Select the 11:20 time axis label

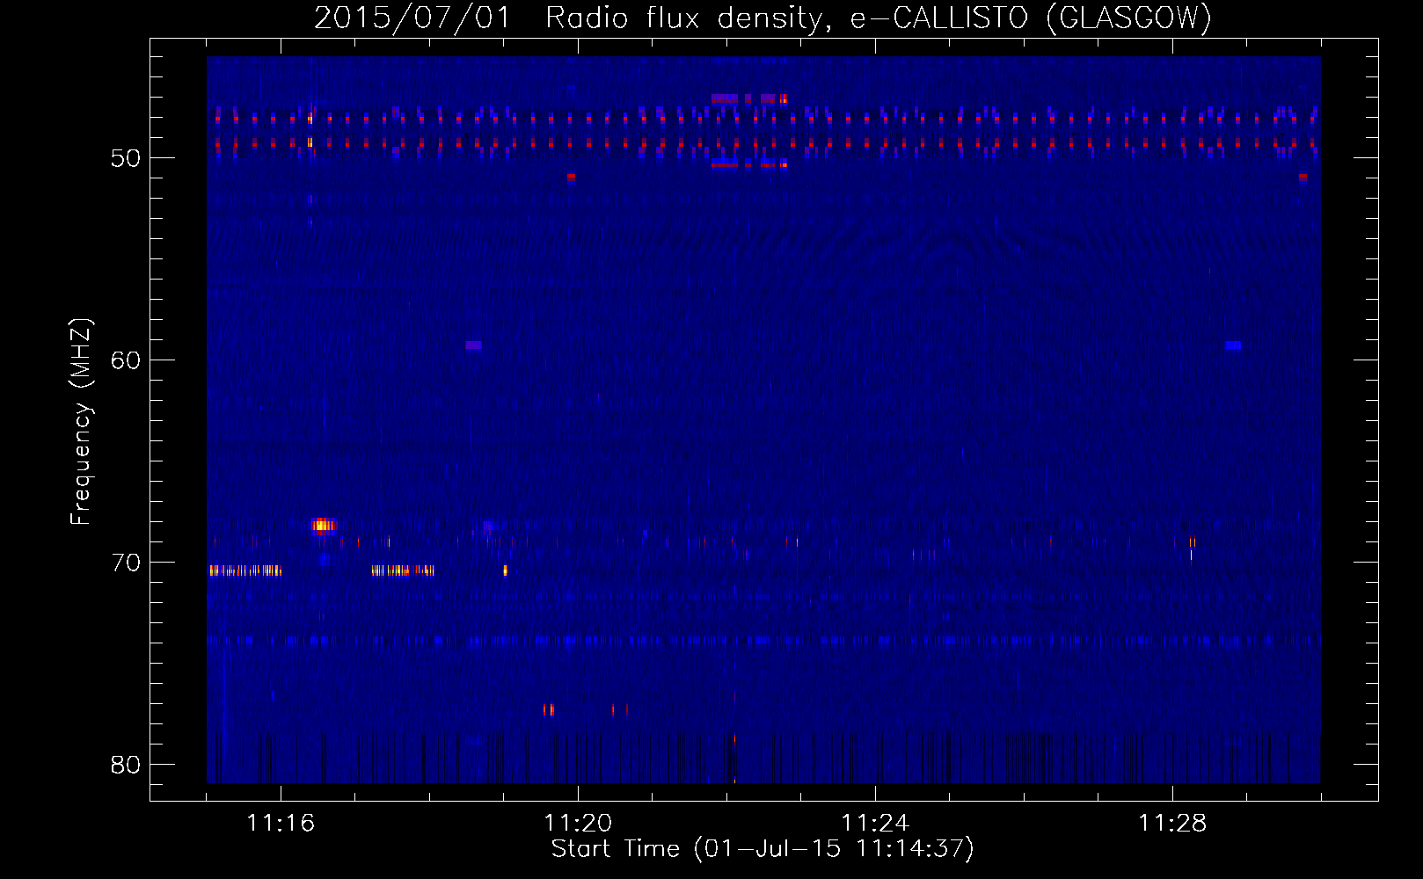[578, 824]
